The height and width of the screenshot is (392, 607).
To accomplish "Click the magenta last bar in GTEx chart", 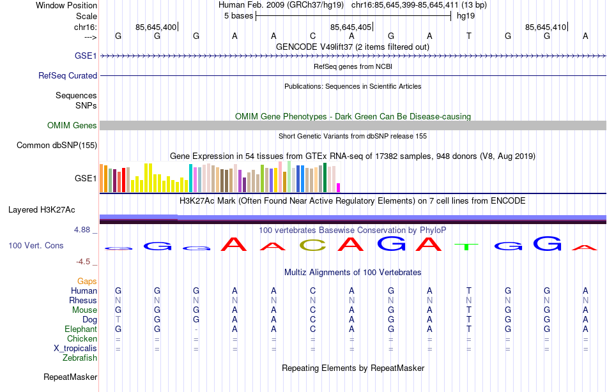I will click(x=339, y=188).
